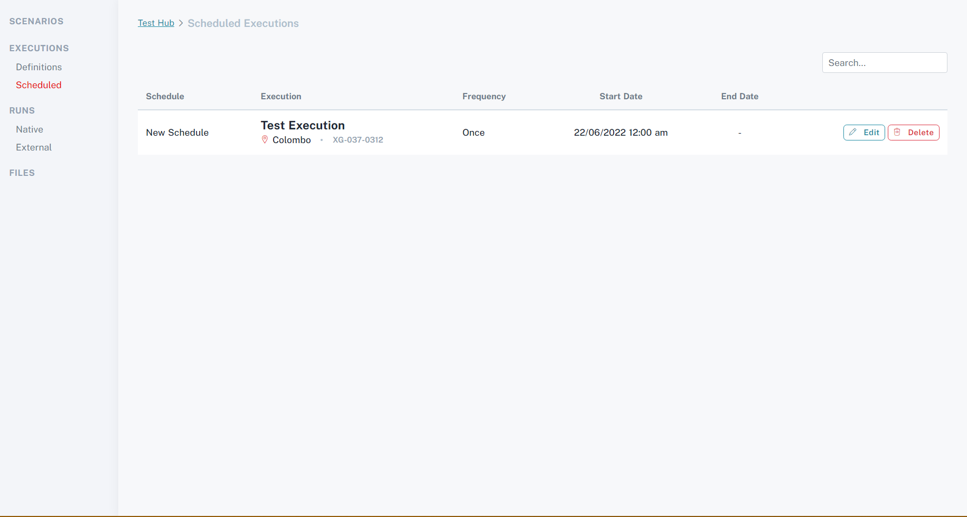Click the trash icon in Delete button

[897, 133]
